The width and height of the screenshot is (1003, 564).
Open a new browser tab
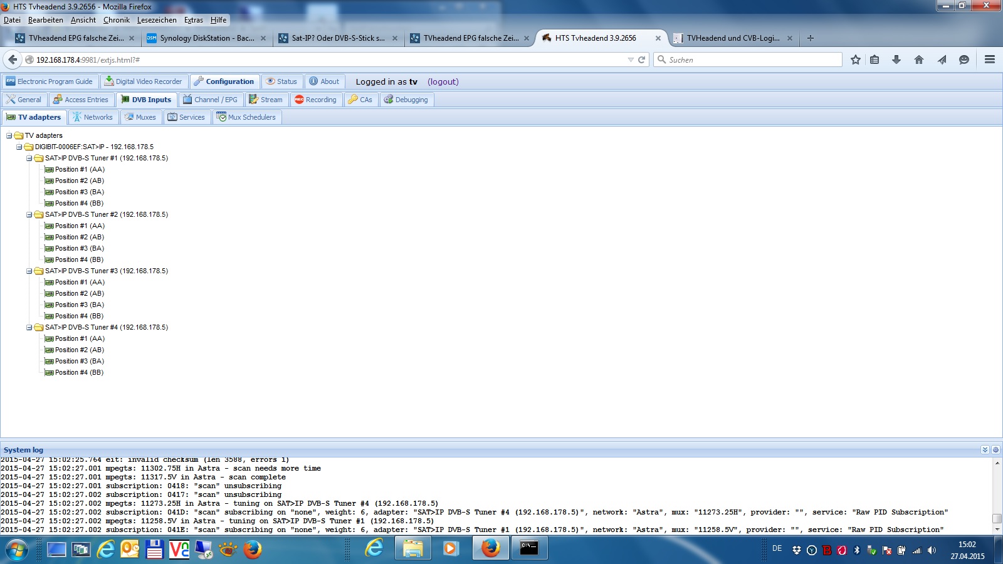(x=811, y=38)
